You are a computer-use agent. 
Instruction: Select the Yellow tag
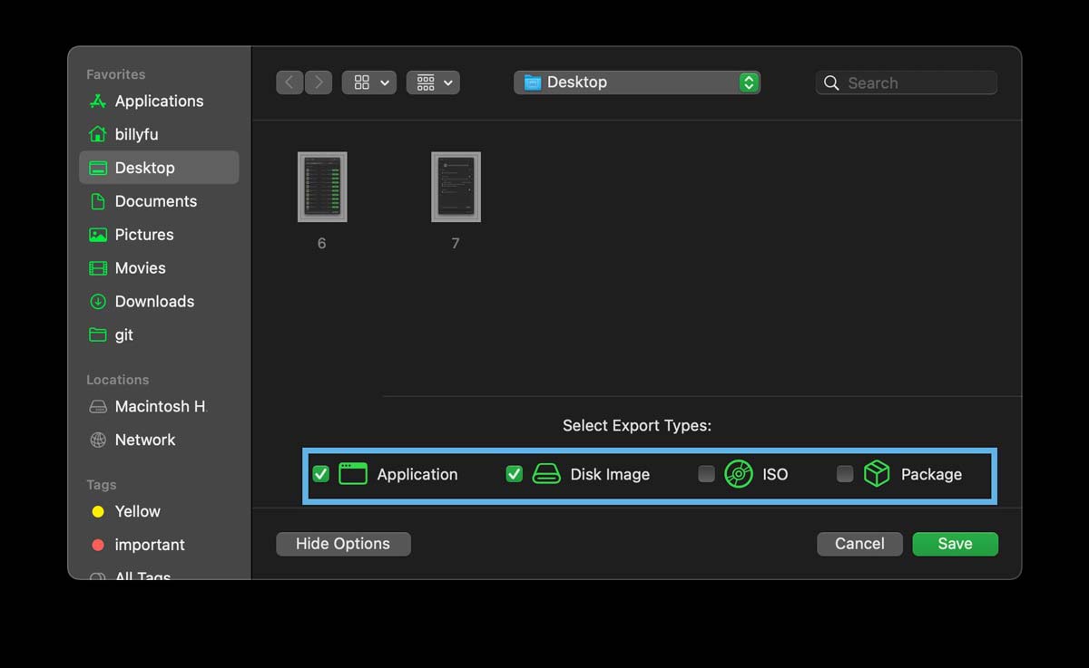click(159, 511)
